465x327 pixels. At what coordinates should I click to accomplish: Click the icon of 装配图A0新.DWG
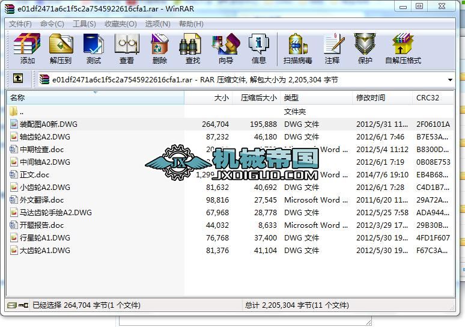click(14, 124)
